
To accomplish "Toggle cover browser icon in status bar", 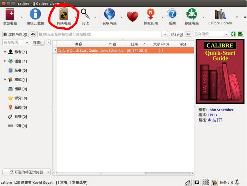I will click(197, 182).
